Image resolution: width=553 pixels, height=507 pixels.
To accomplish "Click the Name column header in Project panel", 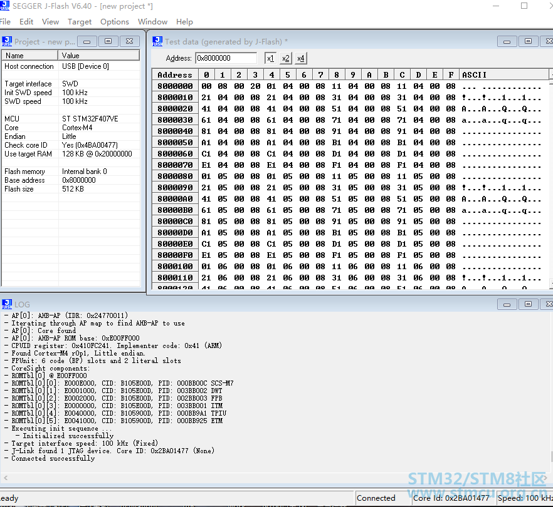I will click(30, 55).
